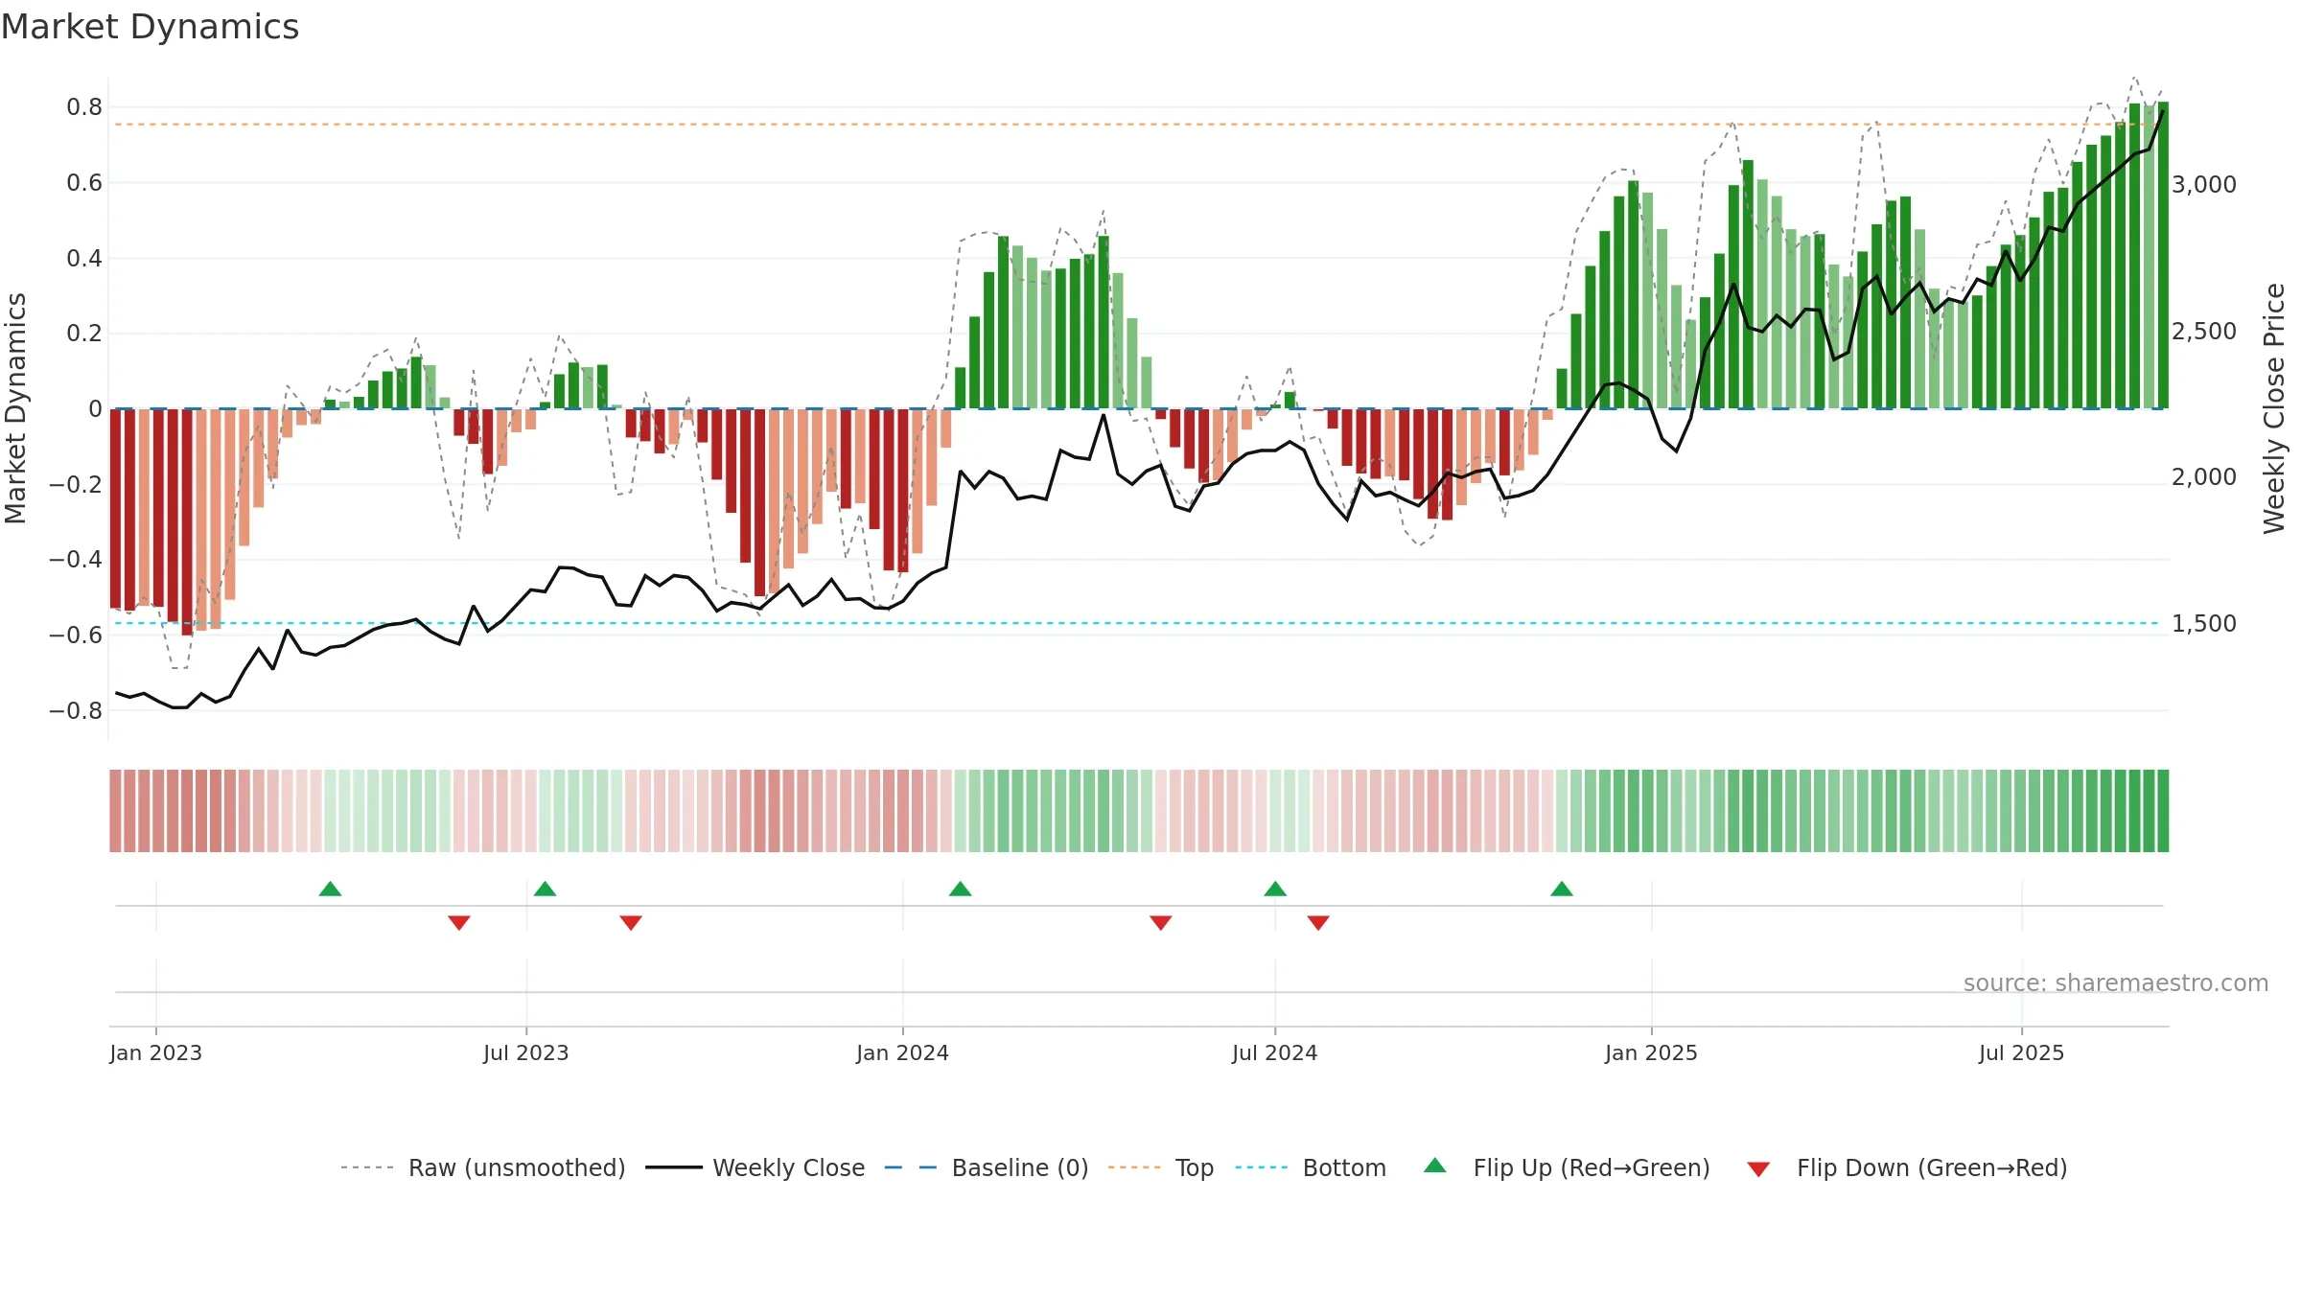2301x1294 pixels.
Task: Toggle the Flip Up (Red→Green) legend entry
Action: 1567,1167
